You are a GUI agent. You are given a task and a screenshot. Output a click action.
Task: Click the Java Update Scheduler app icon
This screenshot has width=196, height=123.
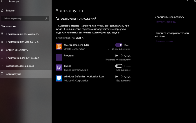tap(59, 47)
